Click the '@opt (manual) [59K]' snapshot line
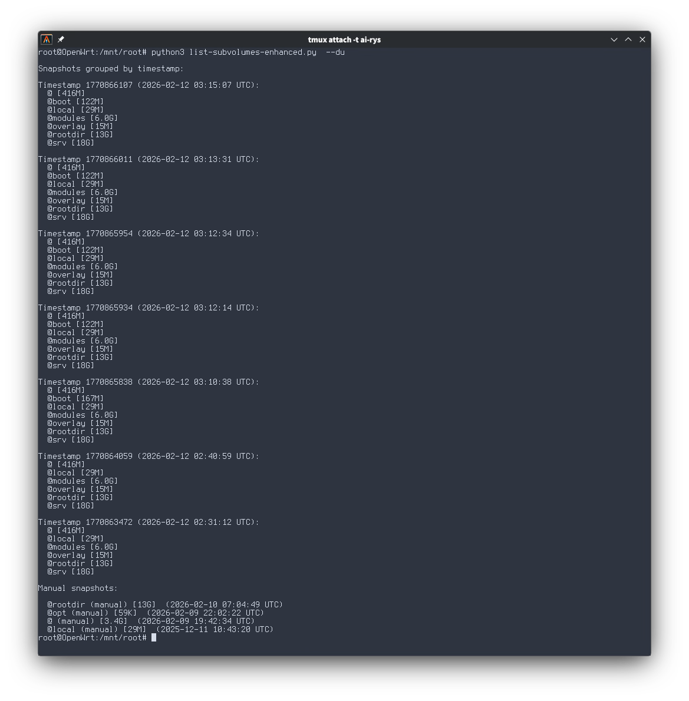 [156, 613]
